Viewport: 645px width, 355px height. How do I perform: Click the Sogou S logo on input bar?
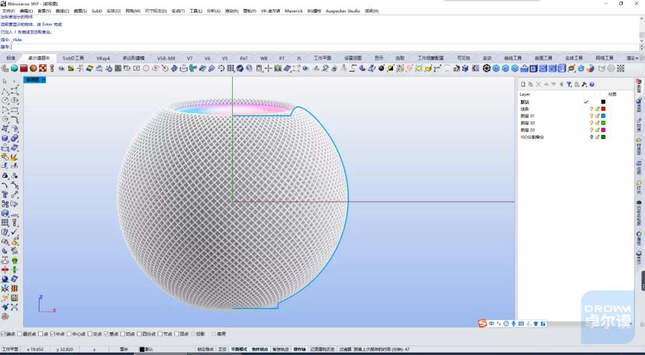coord(483,324)
